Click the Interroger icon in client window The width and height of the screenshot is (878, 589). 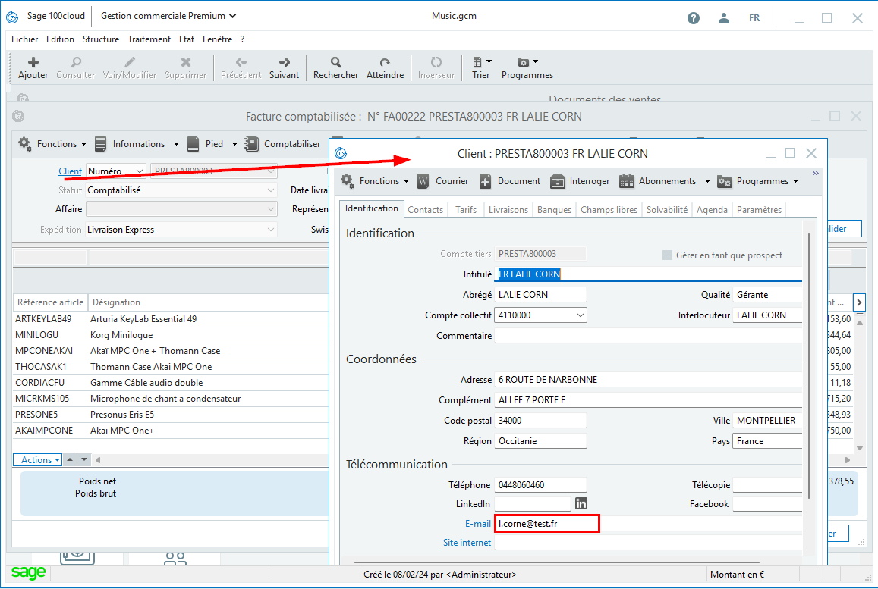[x=558, y=181]
